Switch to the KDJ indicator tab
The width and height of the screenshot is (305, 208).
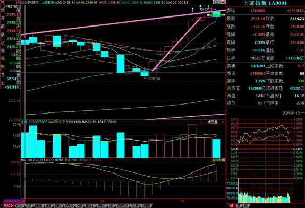point(19,206)
